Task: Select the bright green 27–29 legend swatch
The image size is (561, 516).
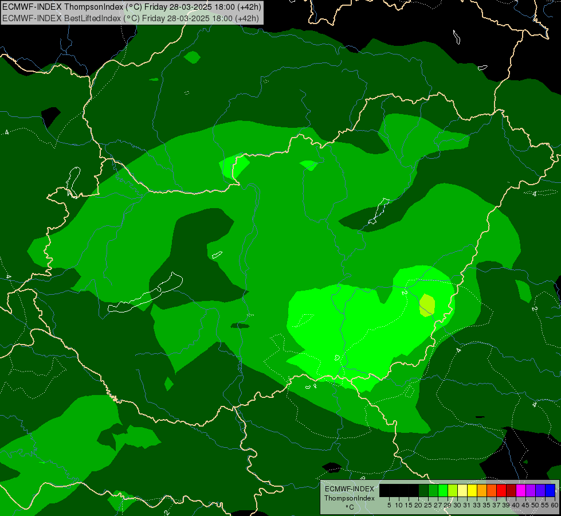Action: 443,490
